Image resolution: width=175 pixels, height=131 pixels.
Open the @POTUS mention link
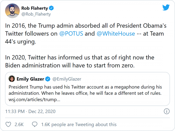[x=71, y=34]
